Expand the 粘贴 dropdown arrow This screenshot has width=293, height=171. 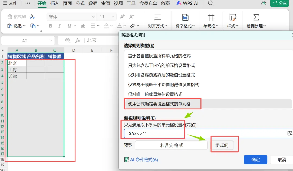point(24,26)
